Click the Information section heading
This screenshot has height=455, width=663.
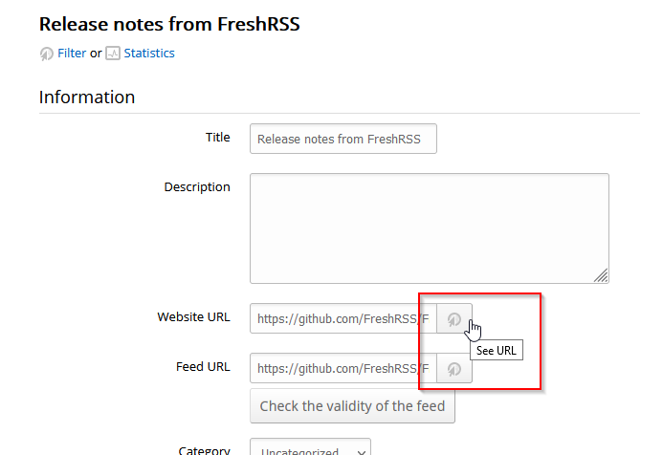[87, 97]
